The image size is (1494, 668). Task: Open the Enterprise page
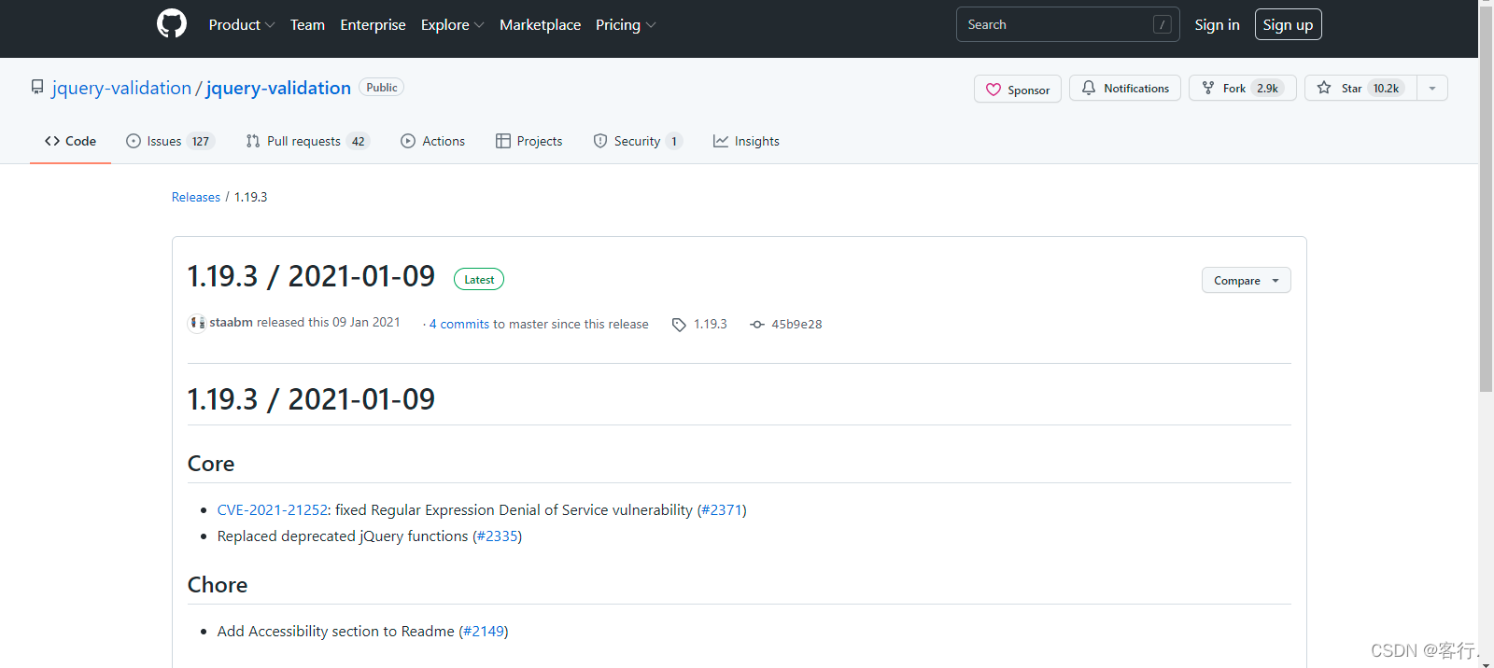tap(373, 24)
